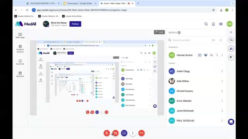Open the Sponsors sidebar item
Viewport: 248px width, 139px height.
pyautogui.click(x=20, y=74)
